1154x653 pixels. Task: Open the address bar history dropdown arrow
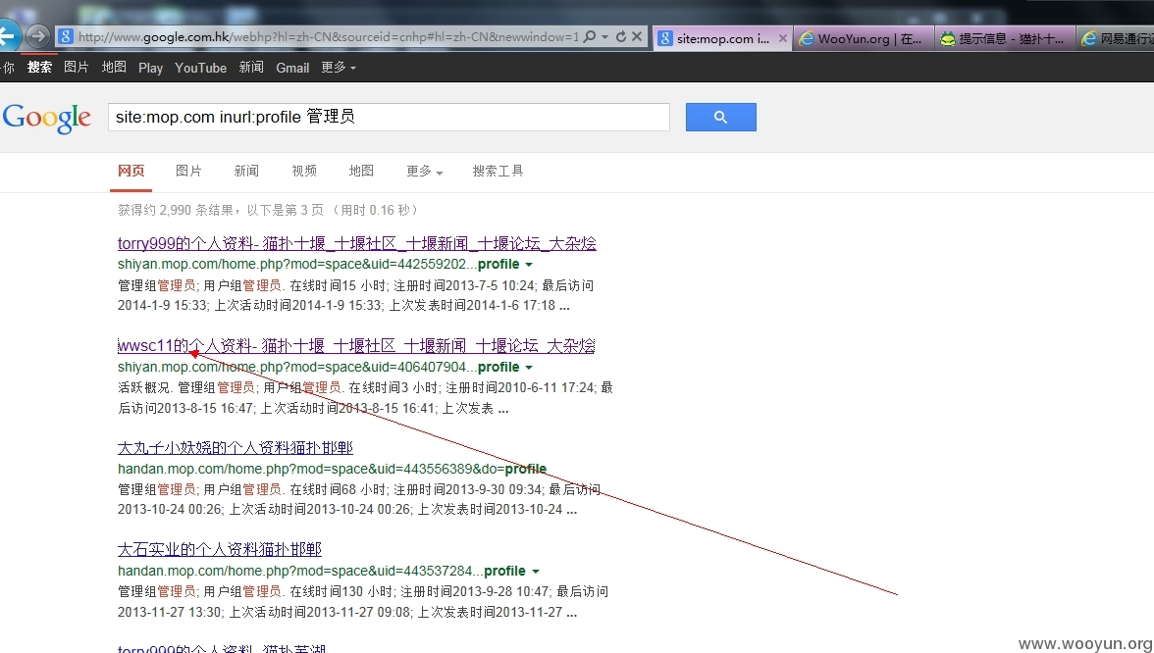(x=604, y=37)
